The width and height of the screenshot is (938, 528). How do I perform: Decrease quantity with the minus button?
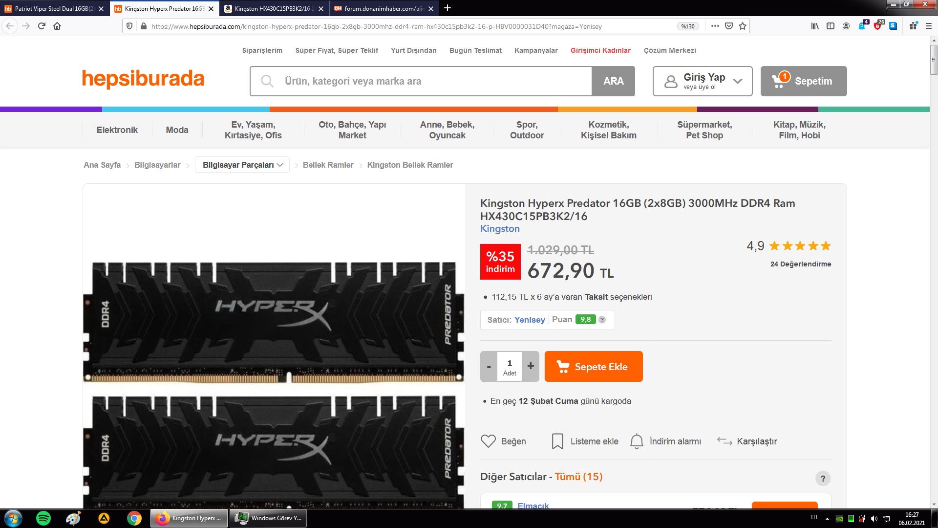tap(489, 367)
